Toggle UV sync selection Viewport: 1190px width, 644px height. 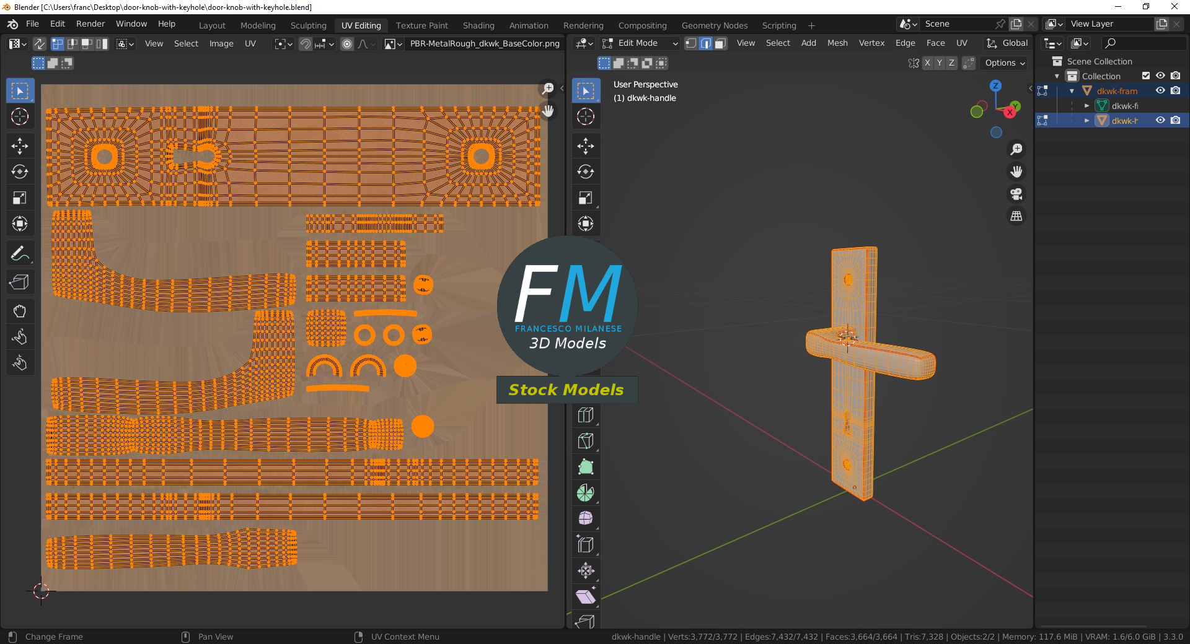coord(39,44)
